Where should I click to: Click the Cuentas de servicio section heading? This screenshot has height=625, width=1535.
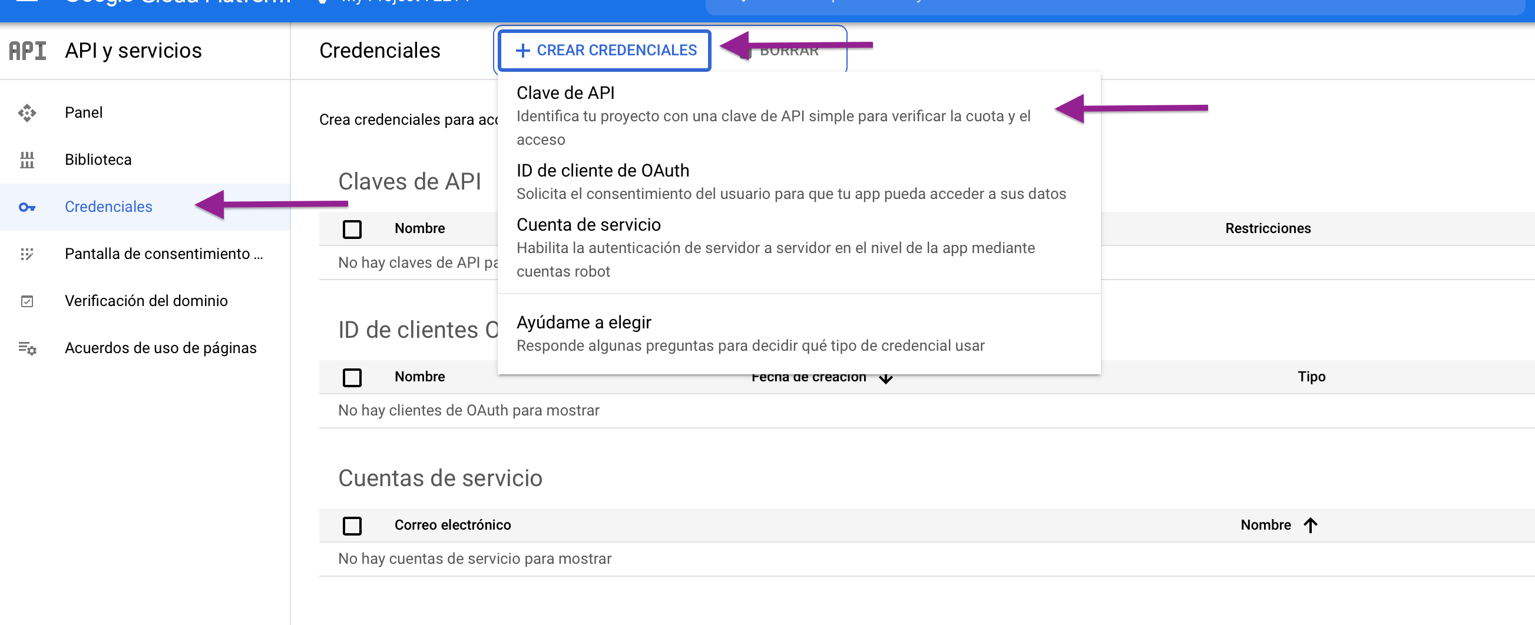(x=440, y=478)
